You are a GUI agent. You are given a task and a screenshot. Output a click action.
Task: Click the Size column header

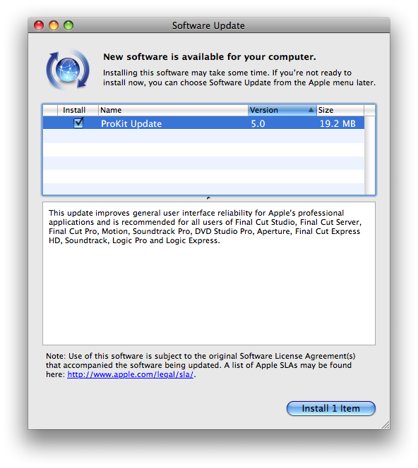(340, 110)
